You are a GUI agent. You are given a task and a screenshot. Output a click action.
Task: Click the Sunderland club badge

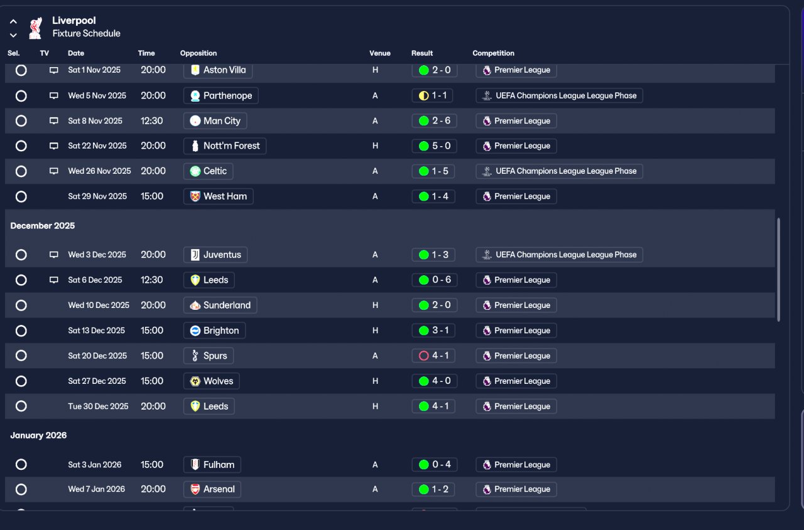click(195, 305)
